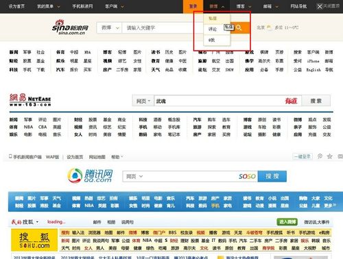This screenshot has width=343, height=259.
Task: Open the 博客 dropdown in top bar
Action: tap(244, 7)
